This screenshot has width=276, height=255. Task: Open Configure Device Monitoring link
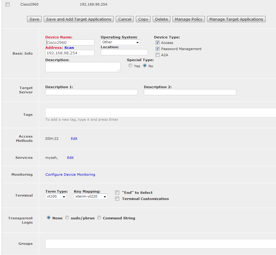coord(70,175)
